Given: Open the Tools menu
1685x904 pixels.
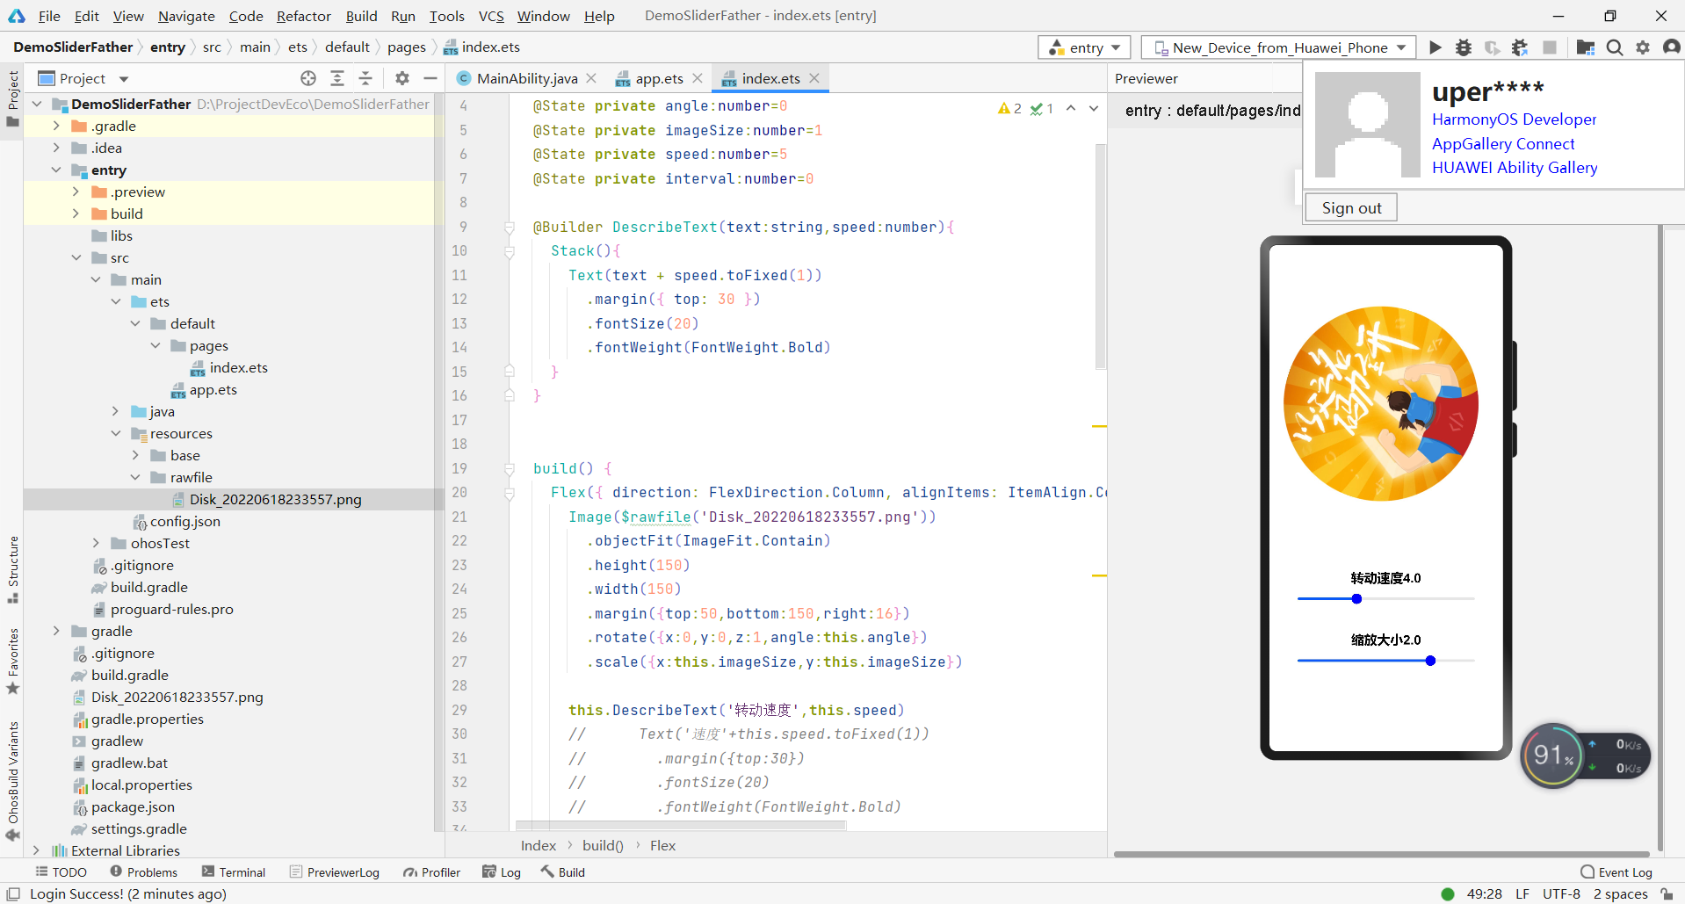Looking at the screenshot, I should coord(446,16).
